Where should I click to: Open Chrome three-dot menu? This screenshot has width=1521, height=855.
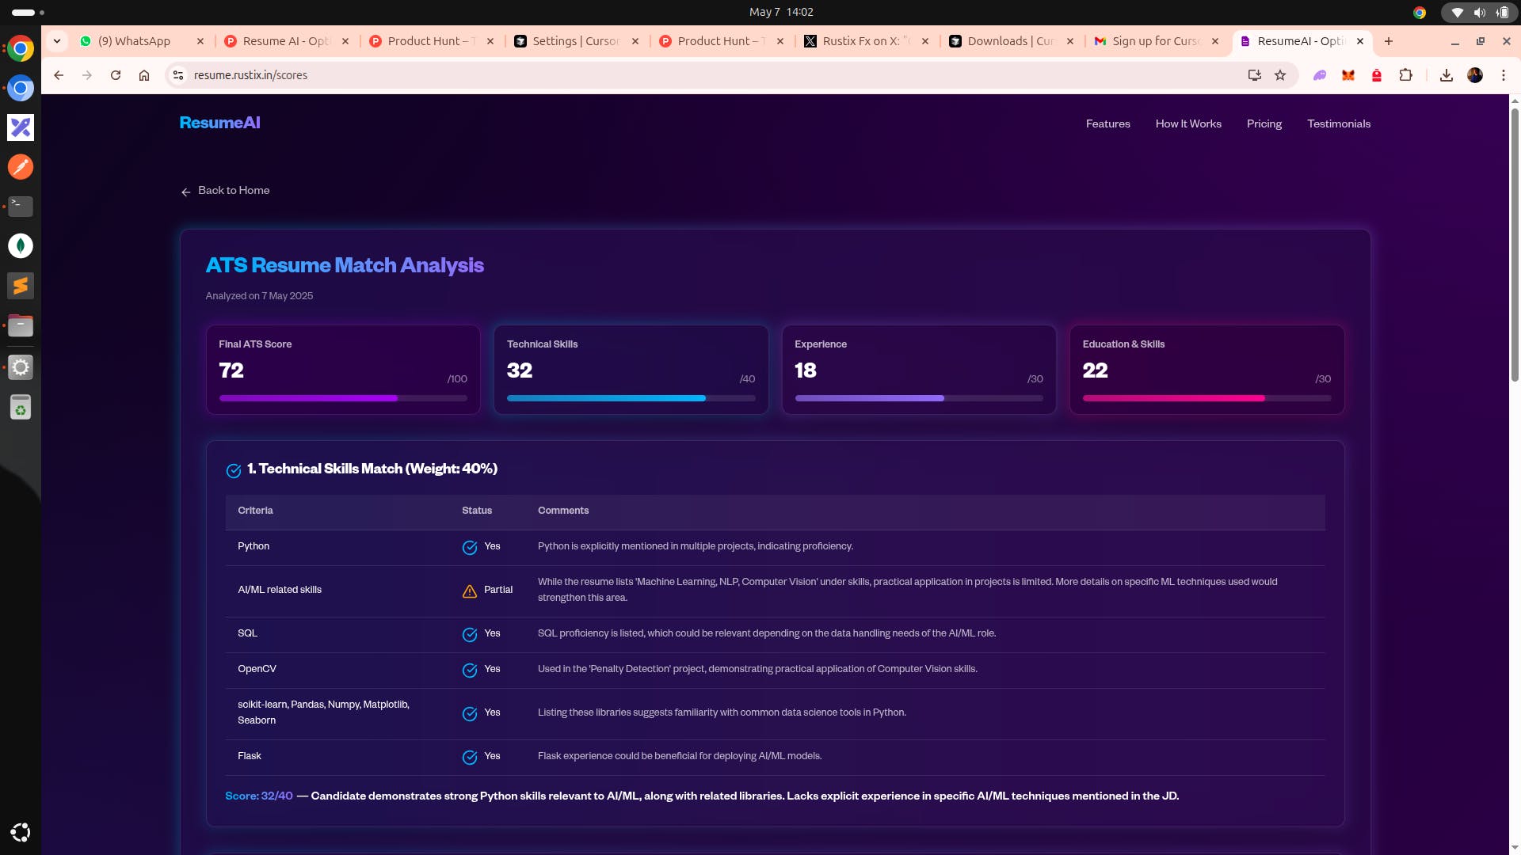[x=1503, y=75]
